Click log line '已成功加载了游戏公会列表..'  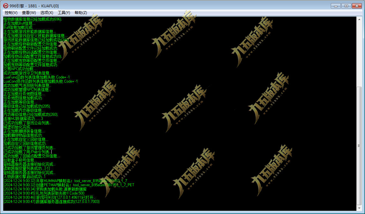click(x=27, y=123)
